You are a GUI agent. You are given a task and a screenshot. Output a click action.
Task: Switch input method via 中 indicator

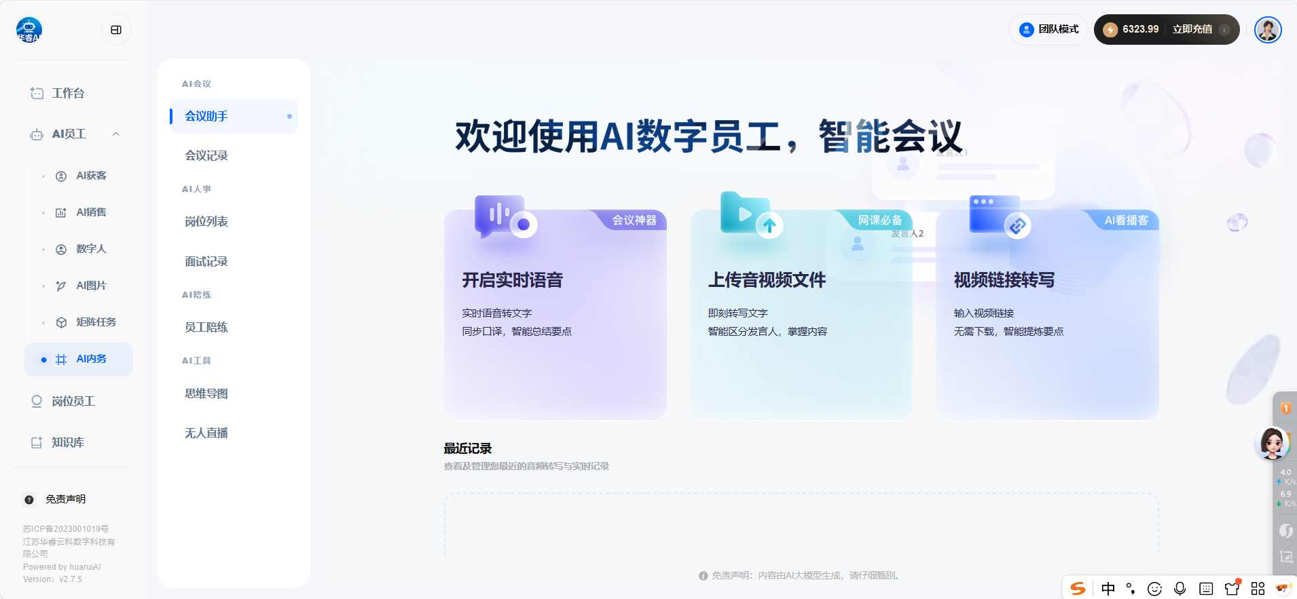1108,588
